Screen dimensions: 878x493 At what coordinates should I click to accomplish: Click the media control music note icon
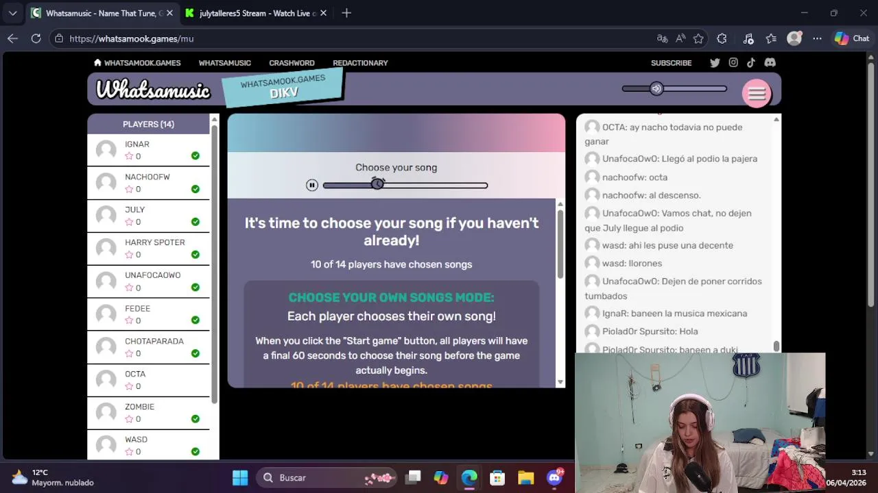[x=748, y=38]
